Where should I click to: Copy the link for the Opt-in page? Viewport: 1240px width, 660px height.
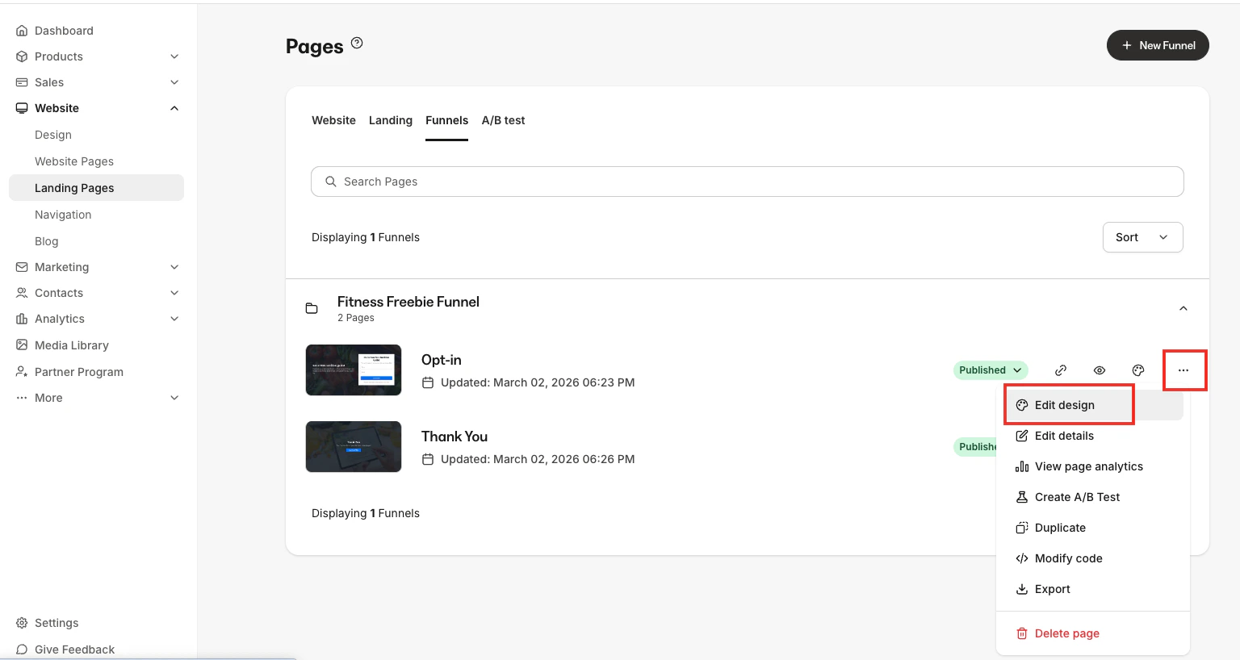(1061, 370)
